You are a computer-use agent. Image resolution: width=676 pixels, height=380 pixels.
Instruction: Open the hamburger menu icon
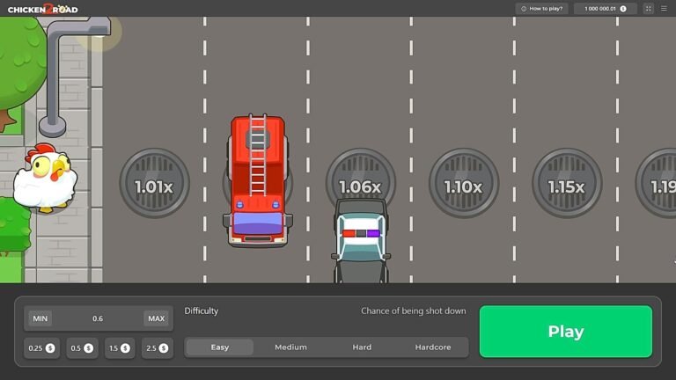pos(664,9)
